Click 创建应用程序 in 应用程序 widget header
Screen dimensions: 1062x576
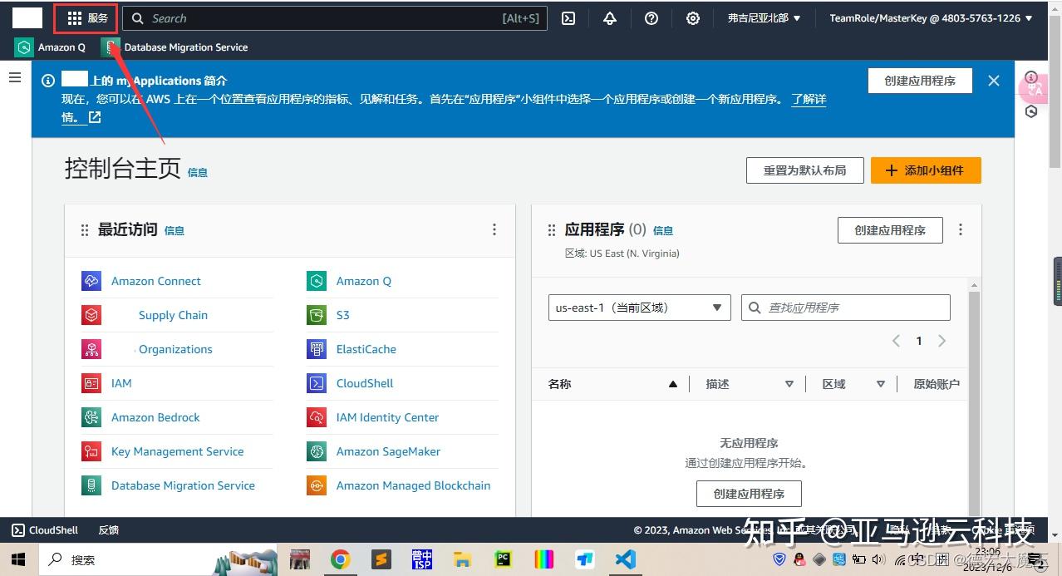tap(890, 230)
